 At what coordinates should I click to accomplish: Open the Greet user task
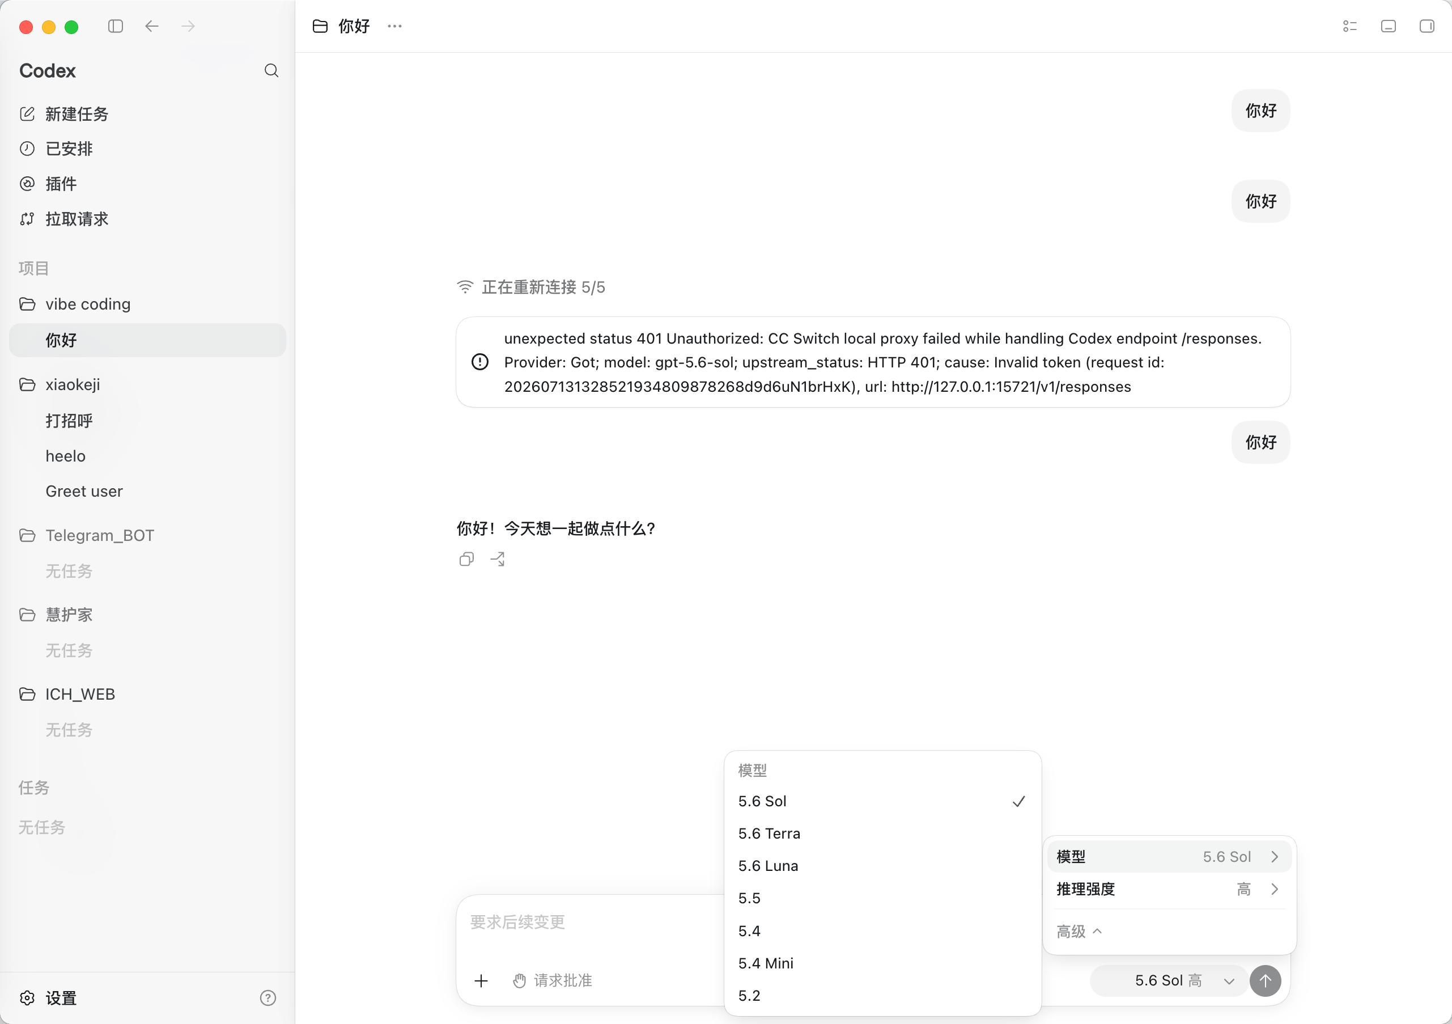click(147, 491)
